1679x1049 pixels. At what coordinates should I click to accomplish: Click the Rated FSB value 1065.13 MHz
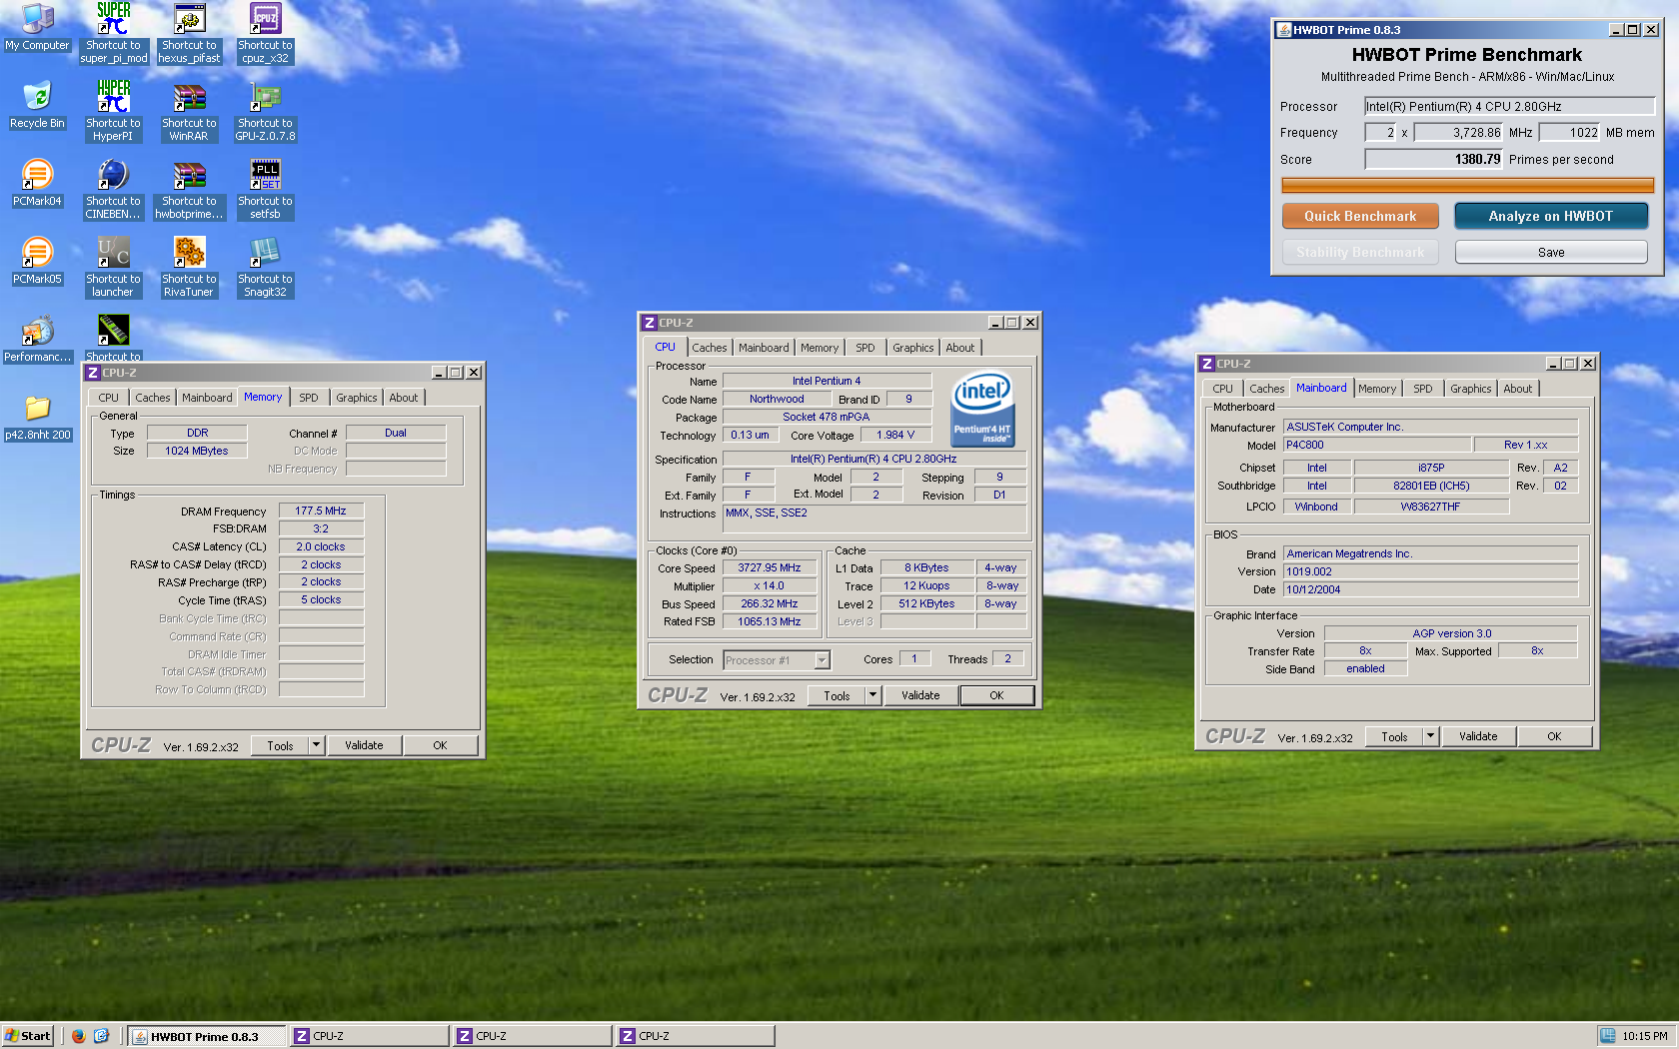click(769, 621)
